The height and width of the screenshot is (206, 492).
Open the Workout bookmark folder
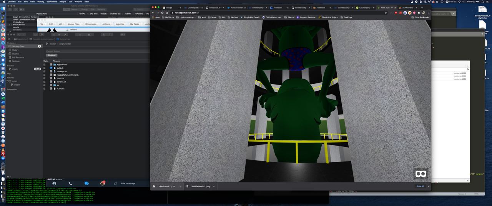pos(233,17)
